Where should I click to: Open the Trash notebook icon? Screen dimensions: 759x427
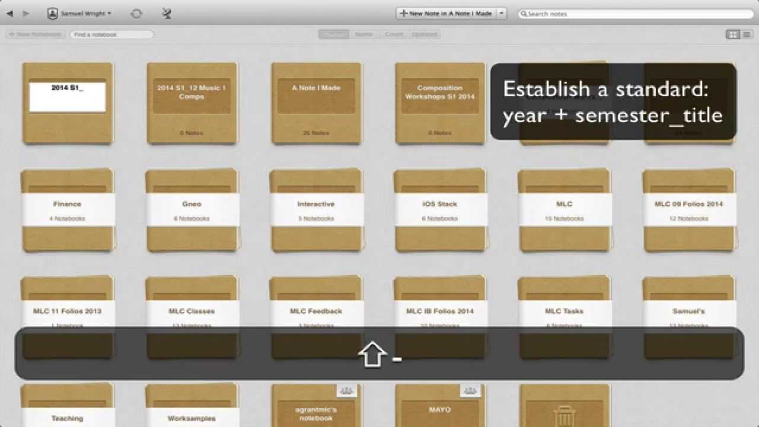click(x=565, y=406)
